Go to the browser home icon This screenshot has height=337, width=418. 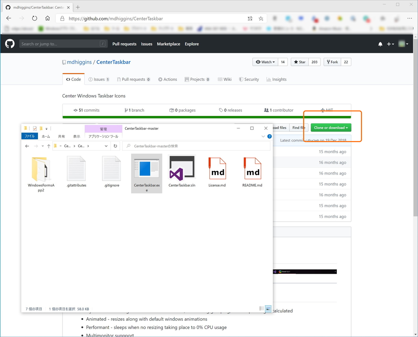[47, 18]
